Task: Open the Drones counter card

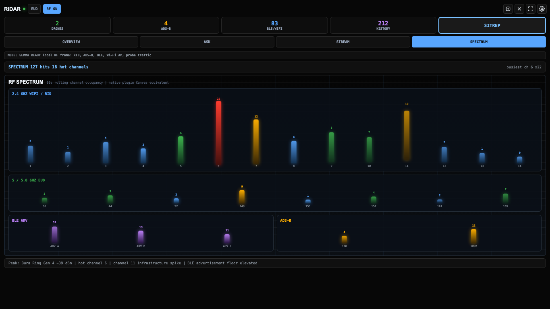Action: click(x=57, y=25)
